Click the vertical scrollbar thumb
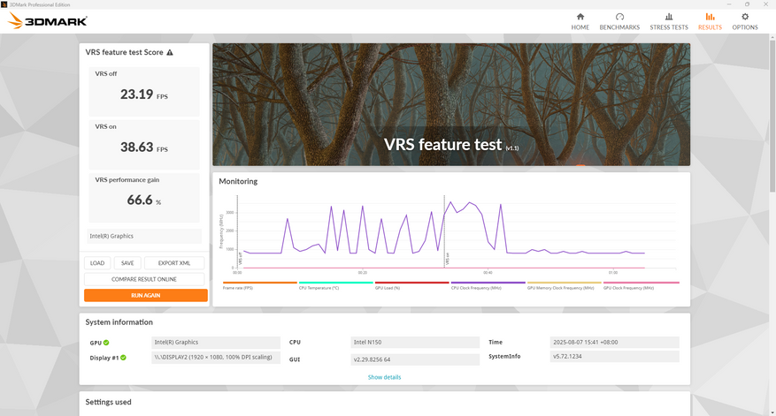This screenshot has width=776, height=416. click(772, 114)
